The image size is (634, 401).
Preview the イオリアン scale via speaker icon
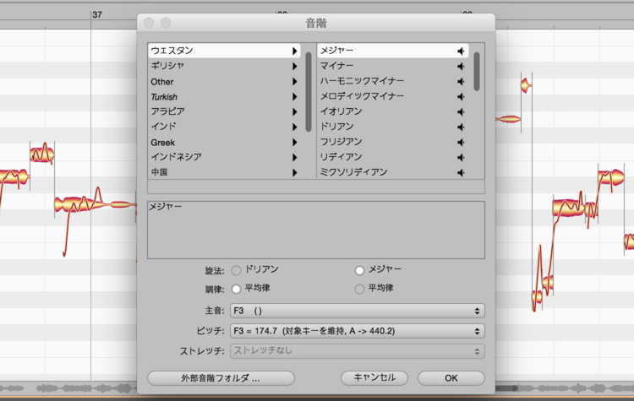point(461,111)
